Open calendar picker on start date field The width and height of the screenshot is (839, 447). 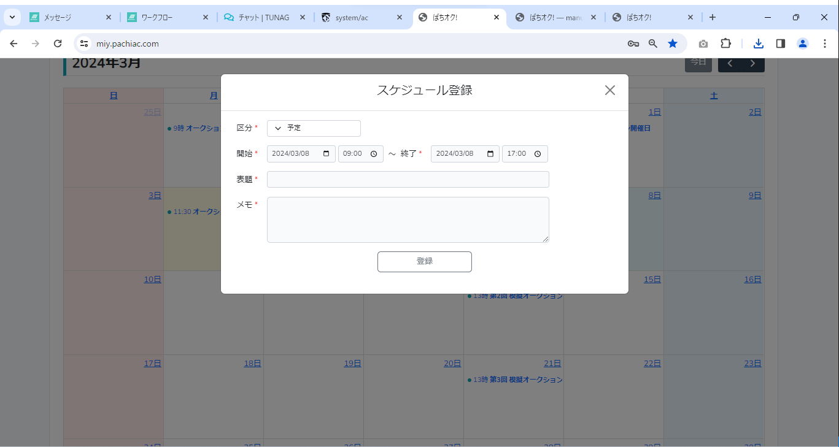tap(326, 154)
